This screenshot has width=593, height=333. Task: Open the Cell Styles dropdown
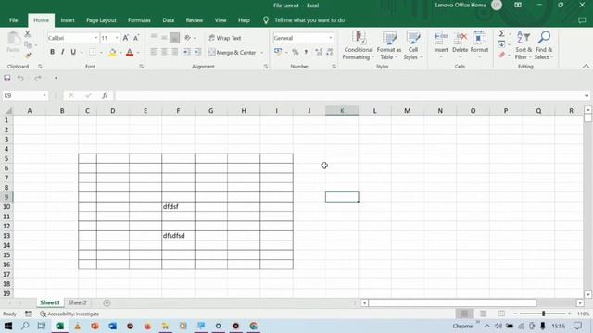[412, 45]
